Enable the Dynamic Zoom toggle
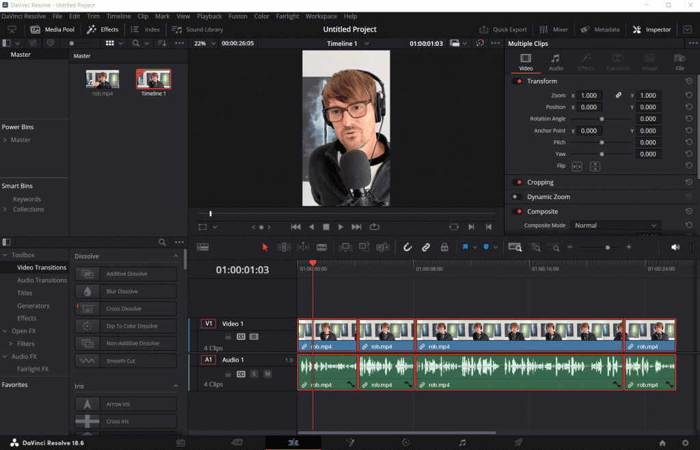This screenshot has width=700, height=450. (x=517, y=196)
